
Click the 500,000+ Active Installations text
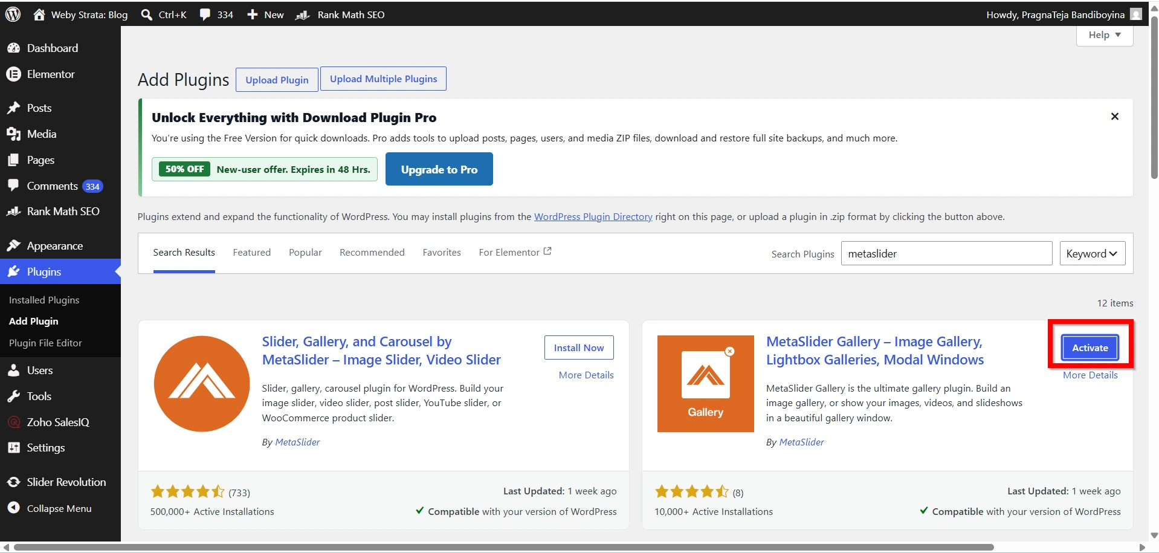pyautogui.click(x=212, y=511)
